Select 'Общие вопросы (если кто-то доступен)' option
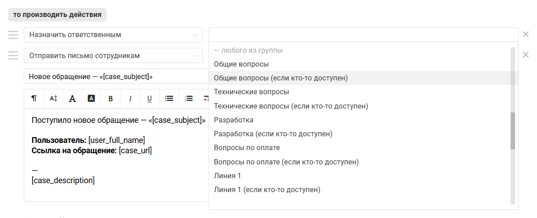537x218 pixels. pyautogui.click(x=281, y=78)
